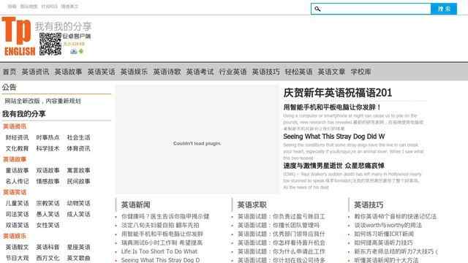
Task: Click the orange 英语笑话 sidebar heading
Action: tap(15, 192)
